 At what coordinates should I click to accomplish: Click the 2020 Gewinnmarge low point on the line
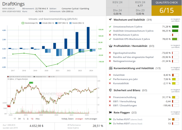pos(46,67)
